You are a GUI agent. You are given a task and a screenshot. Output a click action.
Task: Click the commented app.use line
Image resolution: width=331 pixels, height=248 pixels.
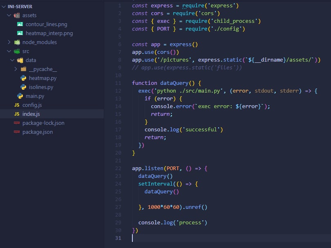point(187,68)
